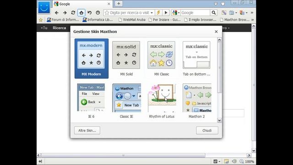Bookmark the page with the address bar star
293x165 pixels.
pos(107,13)
